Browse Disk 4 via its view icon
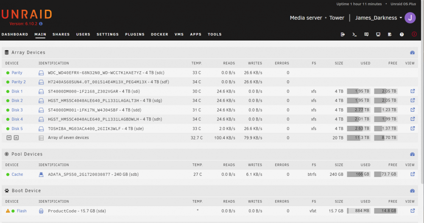 click(413, 119)
